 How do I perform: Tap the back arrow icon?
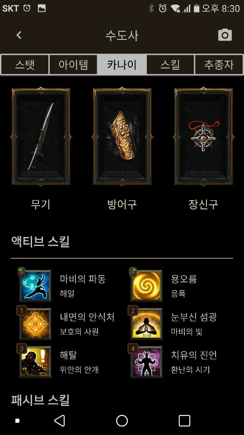tap(19, 35)
